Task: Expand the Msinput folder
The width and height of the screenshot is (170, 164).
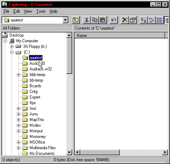Action: coord(18,131)
